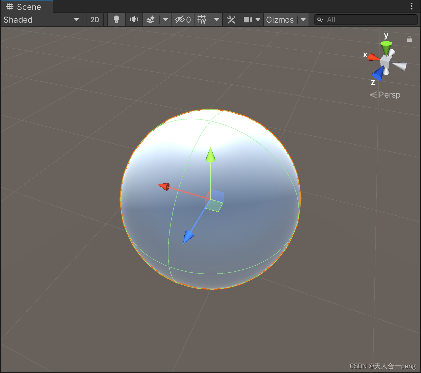Click the scene effects (stacked layers) icon
The height and width of the screenshot is (373, 421).
(150, 20)
